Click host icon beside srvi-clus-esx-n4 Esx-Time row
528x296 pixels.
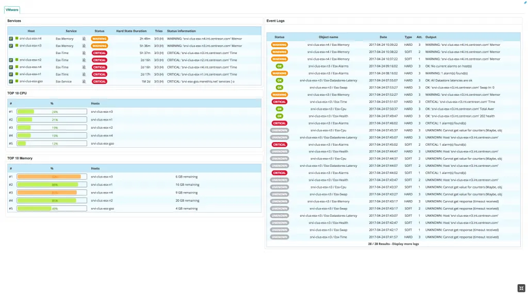11,67
